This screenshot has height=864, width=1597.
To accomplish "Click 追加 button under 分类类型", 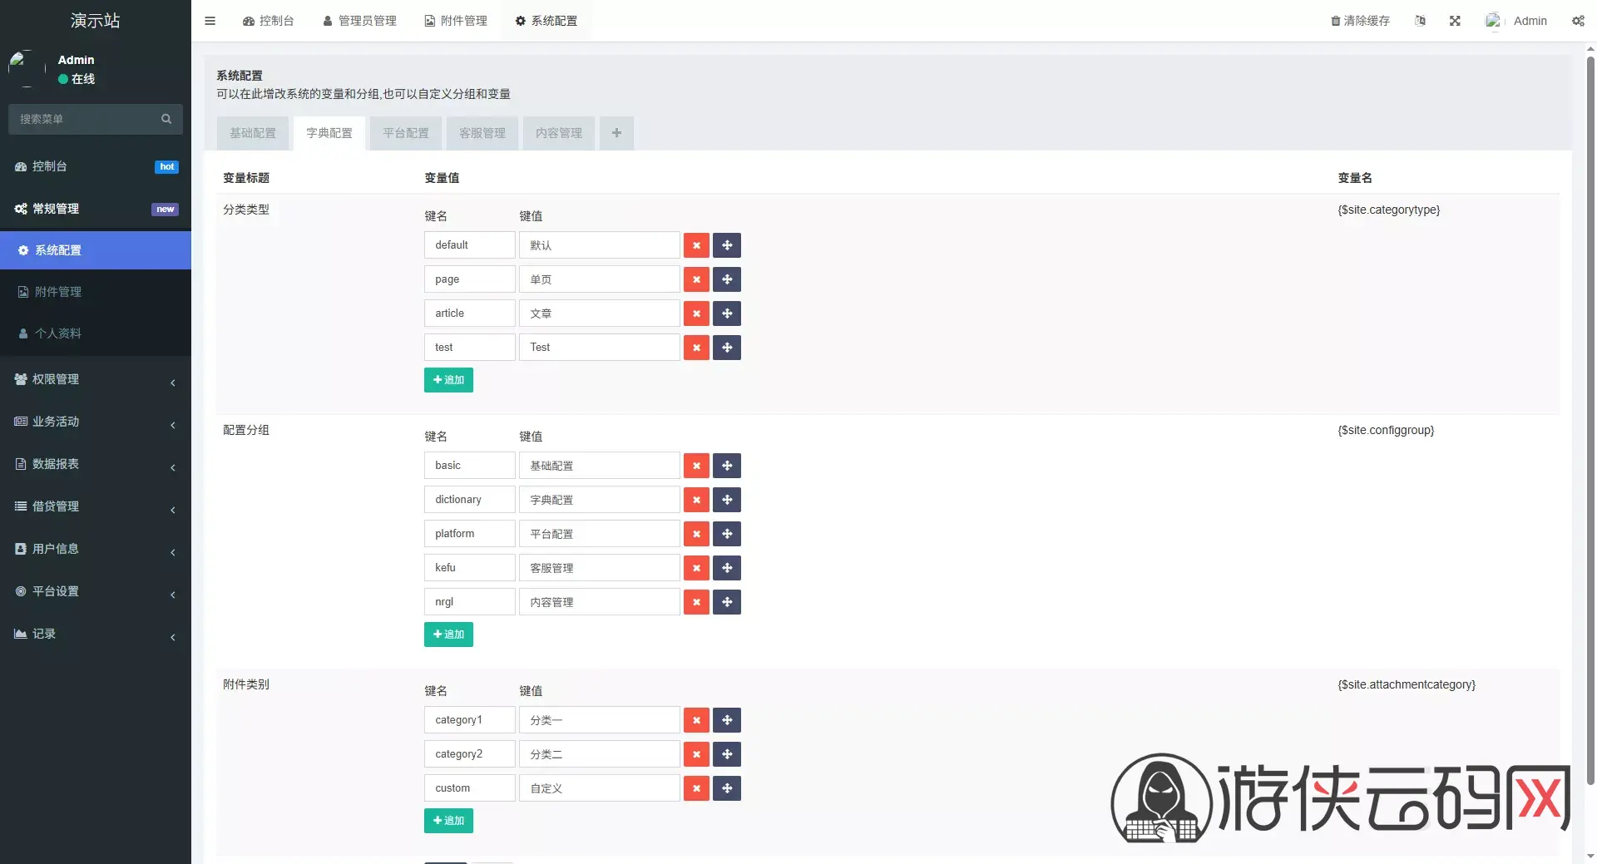I will click(x=448, y=380).
